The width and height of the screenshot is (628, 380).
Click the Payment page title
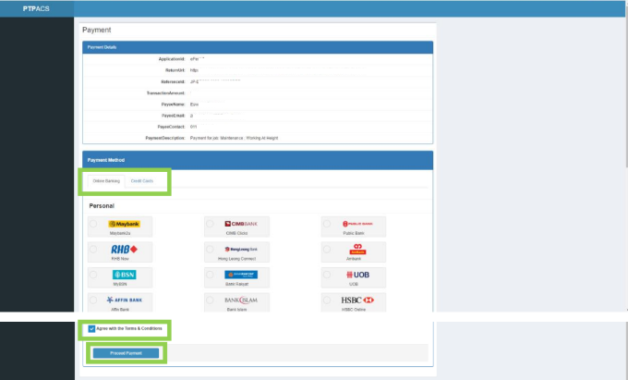click(x=97, y=31)
